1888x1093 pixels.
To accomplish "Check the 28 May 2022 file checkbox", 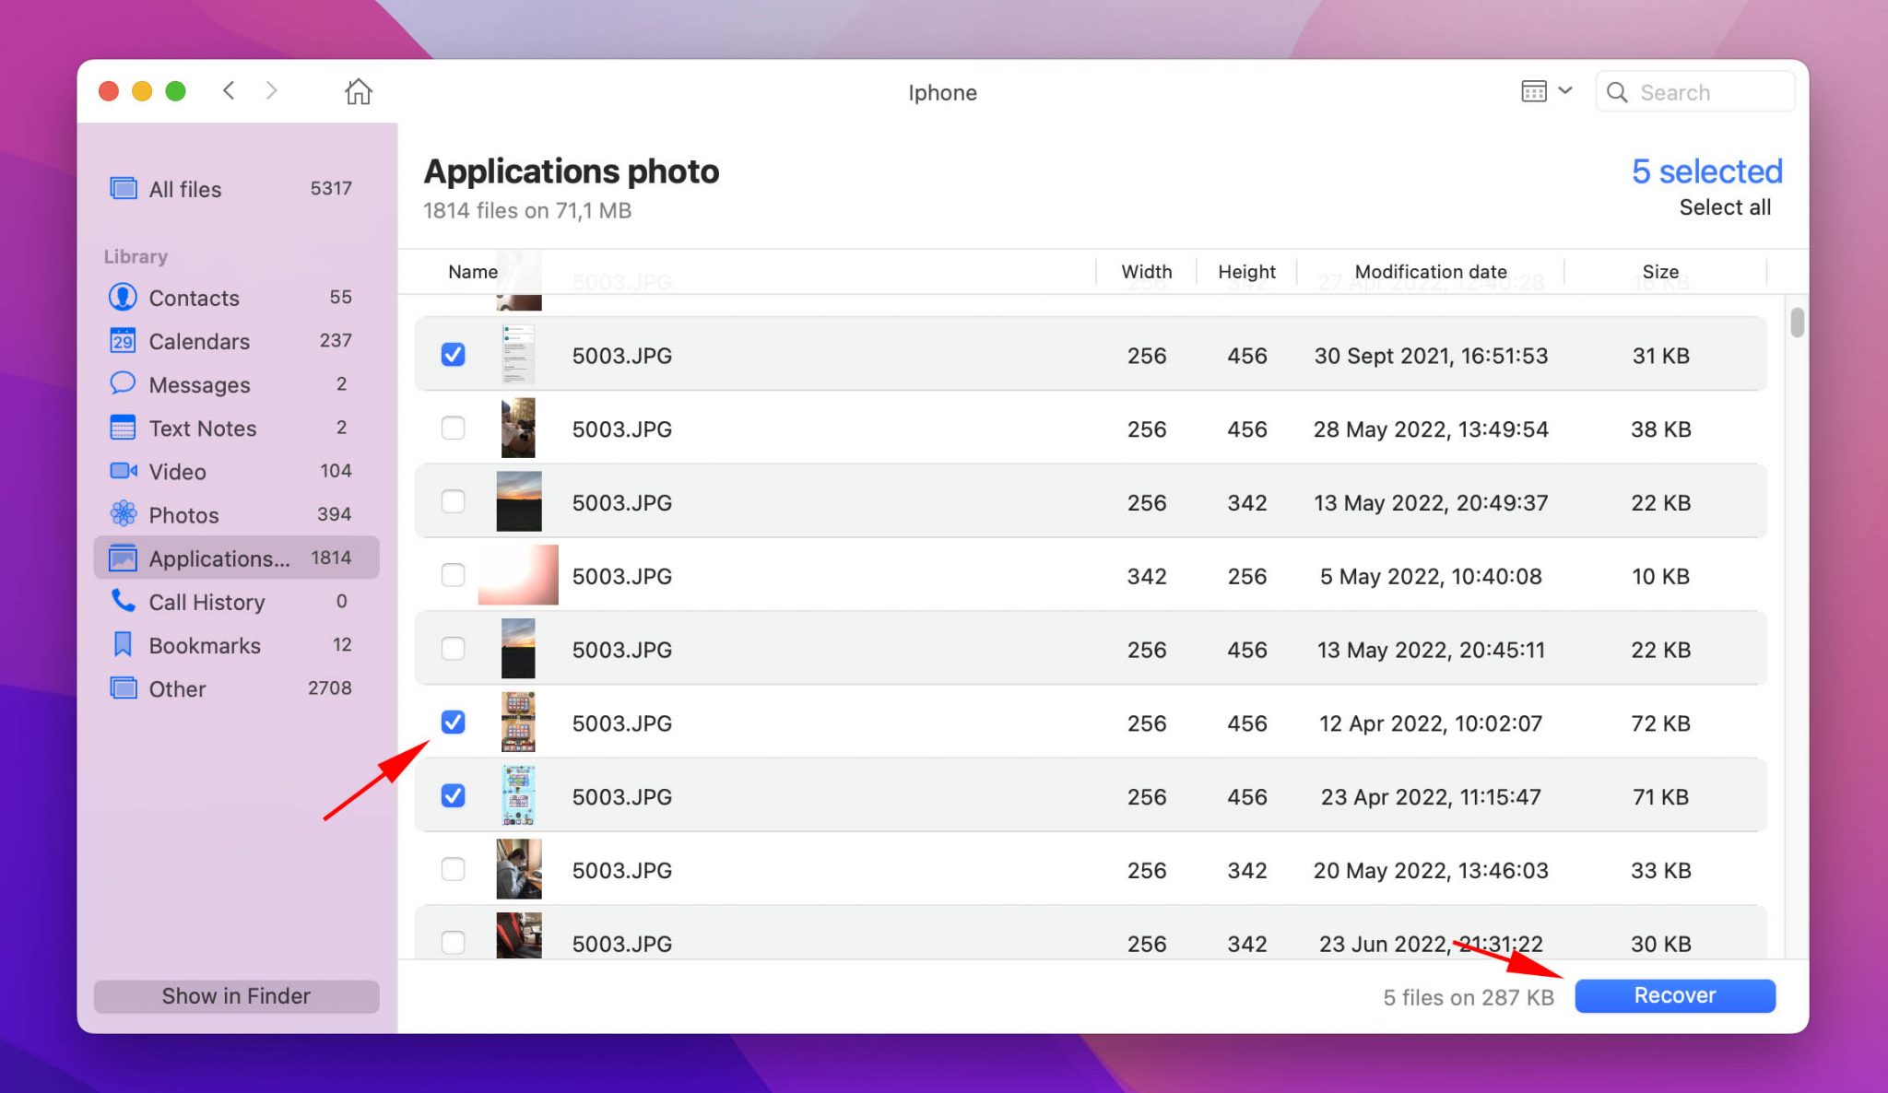I will coord(453,428).
